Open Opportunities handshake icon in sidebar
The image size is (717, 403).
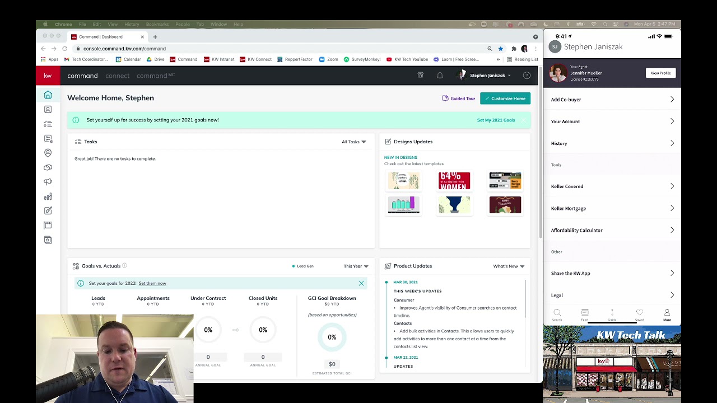click(x=48, y=167)
